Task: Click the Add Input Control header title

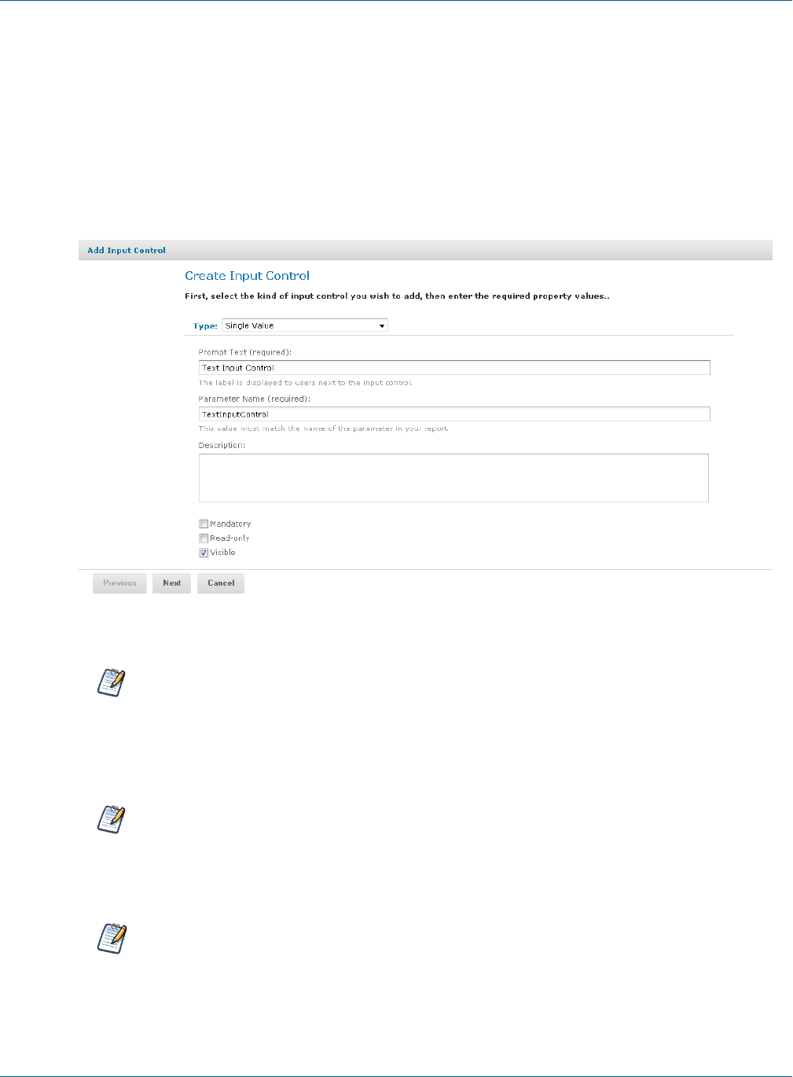Action: [127, 251]
